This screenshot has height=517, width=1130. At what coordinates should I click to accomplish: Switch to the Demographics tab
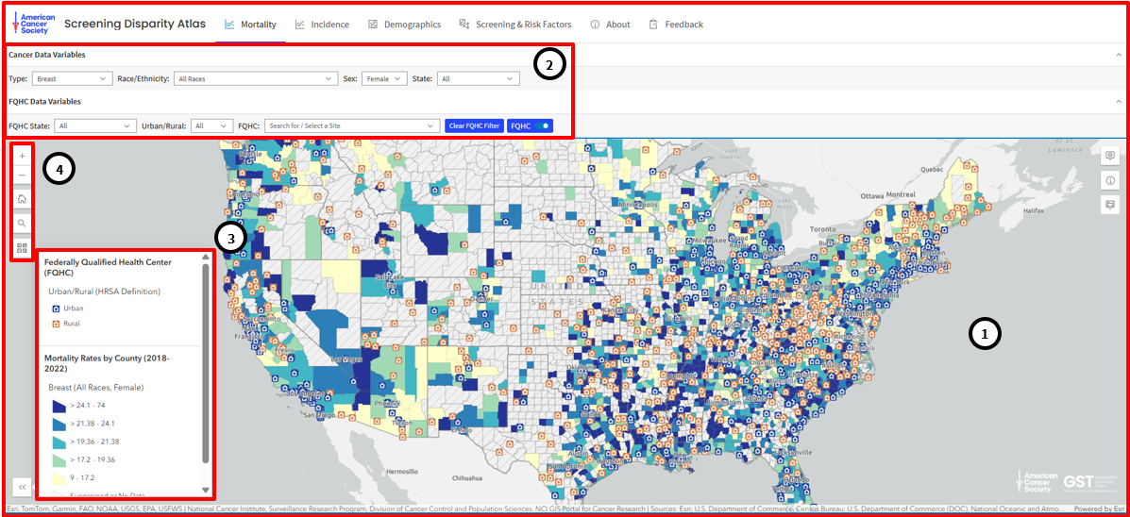pyautogui.click(x=404, y=25)
